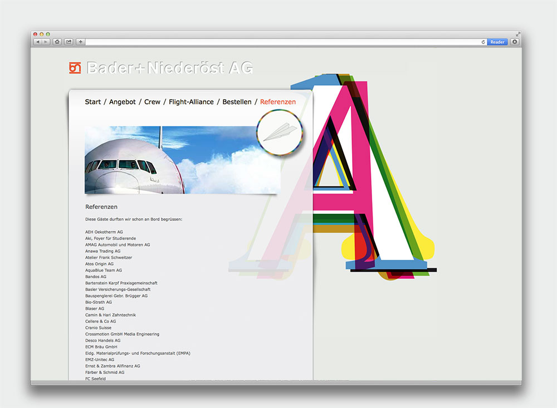
Task: Open the Angebot menu item
Action: pos(122,102)
